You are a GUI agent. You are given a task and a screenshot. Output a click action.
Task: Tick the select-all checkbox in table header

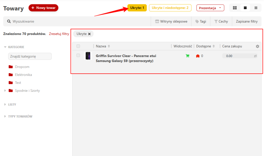pos(78,46)
